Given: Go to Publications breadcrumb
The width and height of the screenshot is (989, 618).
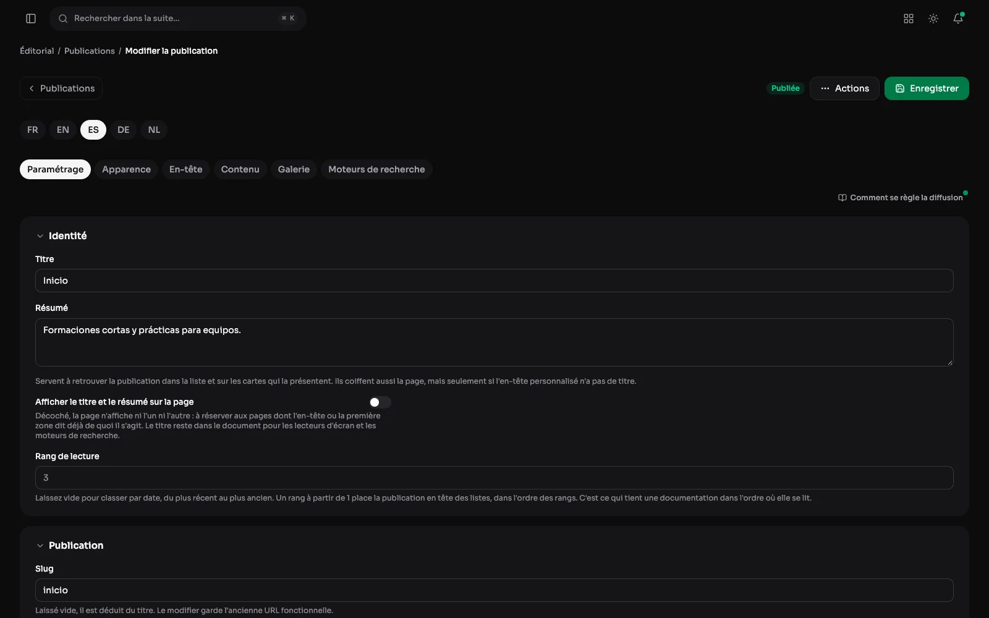Looking at the screenshot, I should coord(90,51).
